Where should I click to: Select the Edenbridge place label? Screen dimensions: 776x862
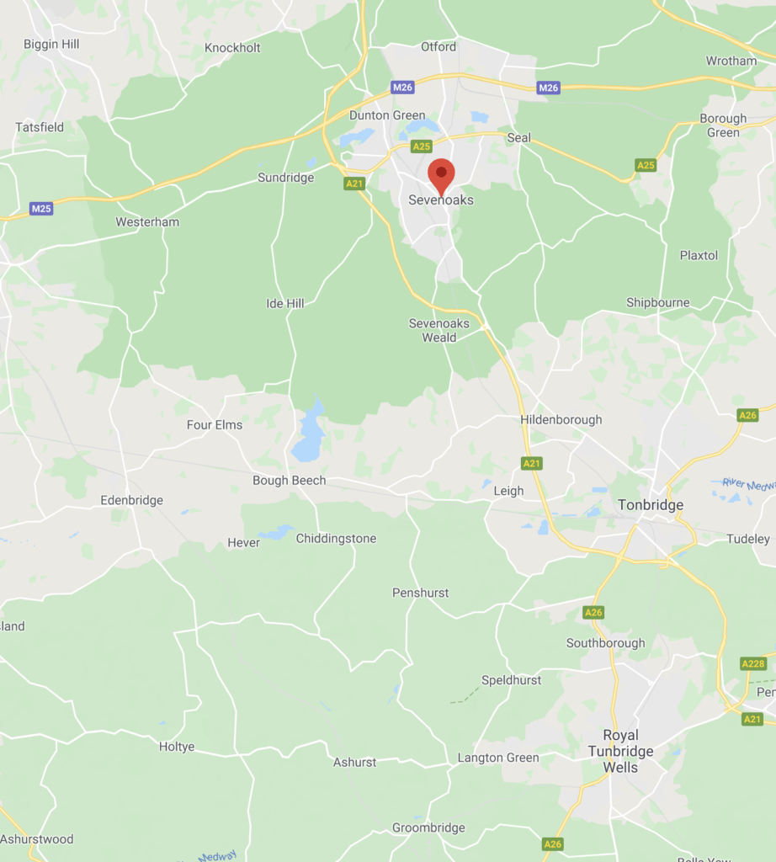coord(132,500)
